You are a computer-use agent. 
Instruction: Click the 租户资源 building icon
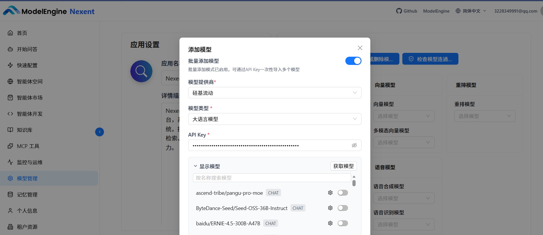tap(10, 227)
